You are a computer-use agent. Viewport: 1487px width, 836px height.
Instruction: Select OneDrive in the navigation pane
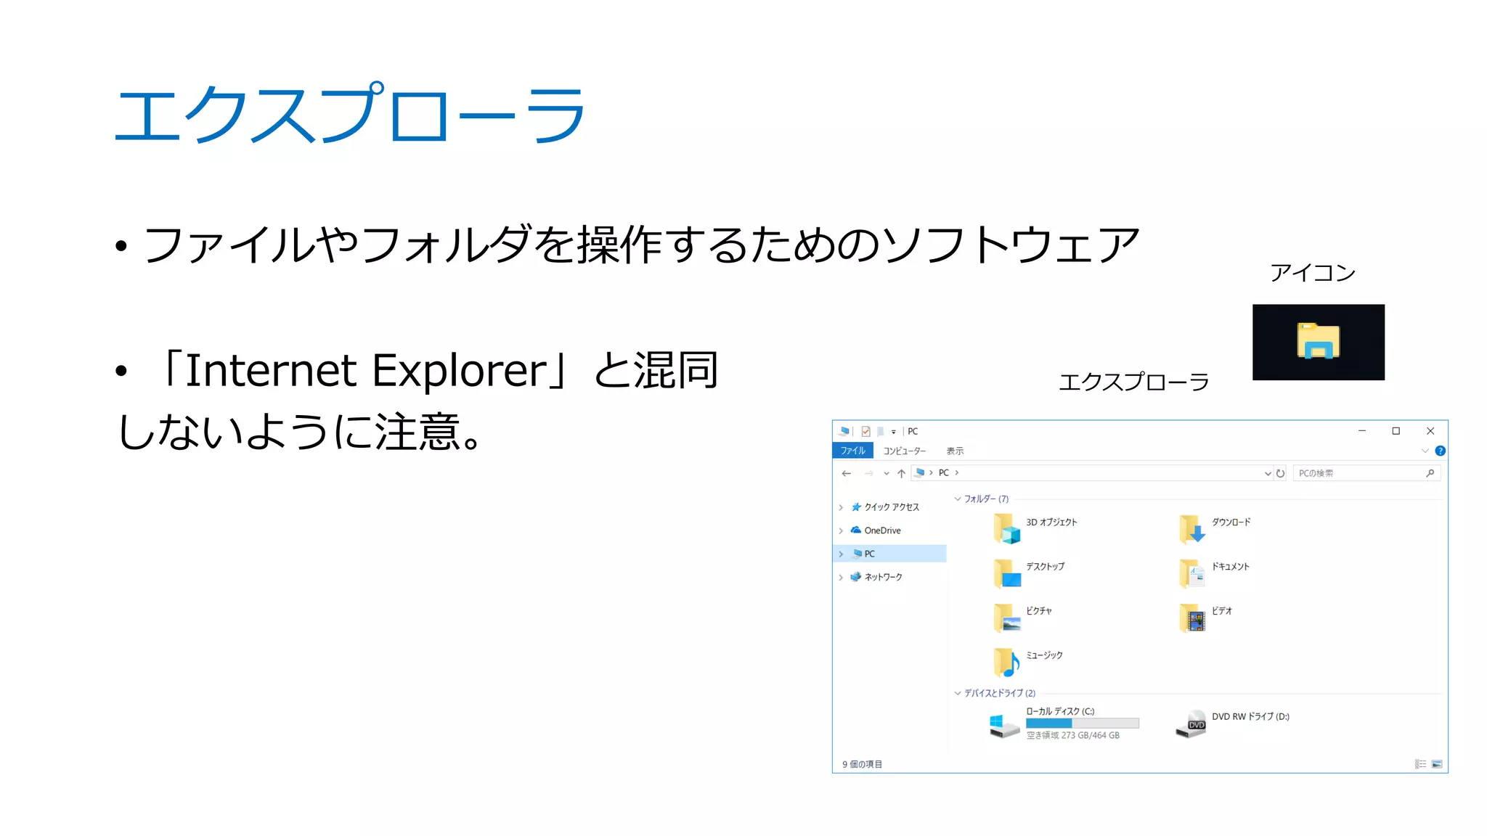(x=882, y=530)
